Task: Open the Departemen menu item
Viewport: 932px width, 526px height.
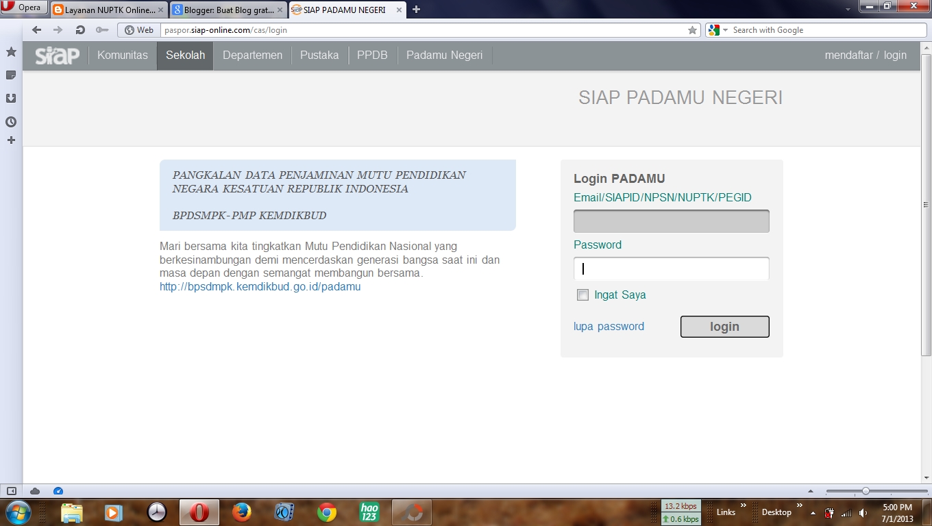Action: 252,55
